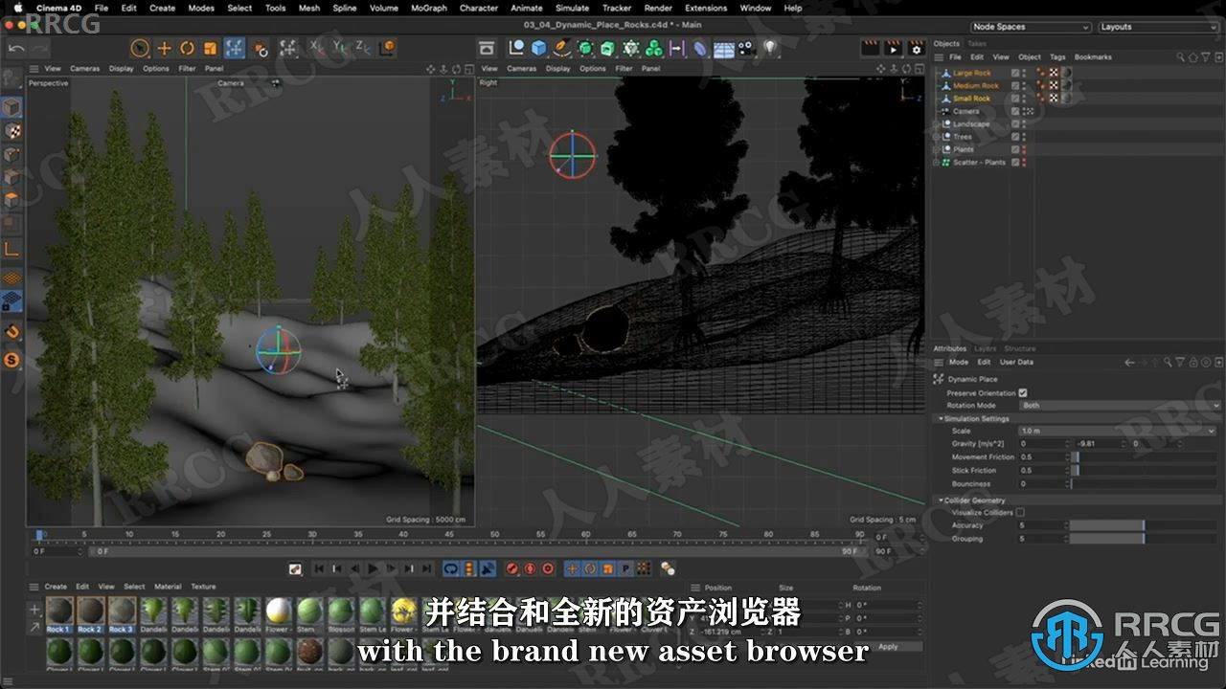Expand the Plants object hierarchy
Viewport: 1226px width, 689px height.
(x=937, y=149)
